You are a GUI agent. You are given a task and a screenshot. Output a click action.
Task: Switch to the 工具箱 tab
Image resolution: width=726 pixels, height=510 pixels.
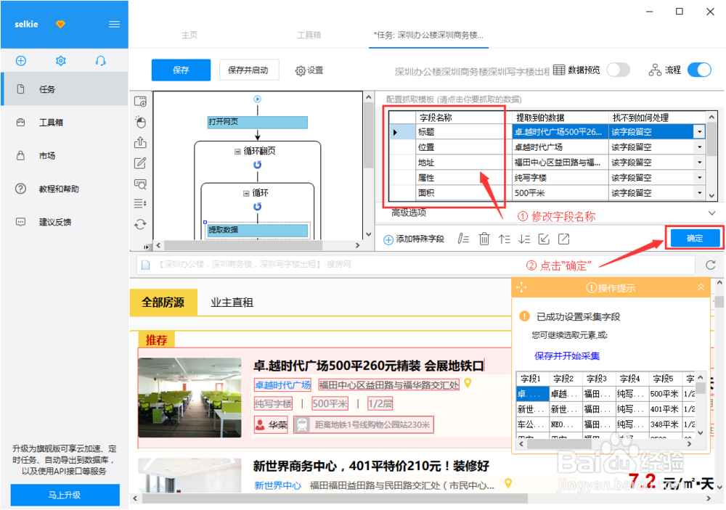pyautogui.click(x=309, y=35)
